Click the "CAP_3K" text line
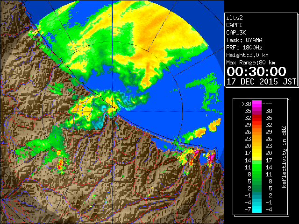This screenshot has height=224, width=299. pyautogui.click(x=236, y=33)
